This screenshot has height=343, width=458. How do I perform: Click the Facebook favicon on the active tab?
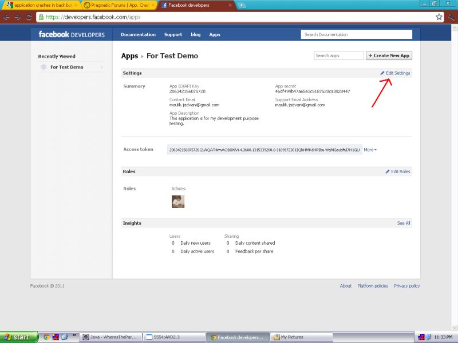tap(166, 5)
